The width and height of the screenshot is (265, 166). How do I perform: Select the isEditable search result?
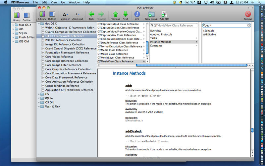click(208, 31)
